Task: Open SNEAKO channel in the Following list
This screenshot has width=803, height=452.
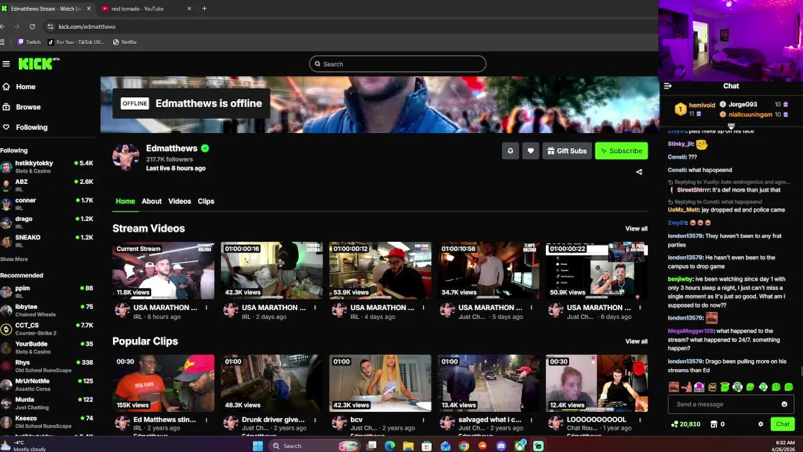Action: [x=47, y=241]
